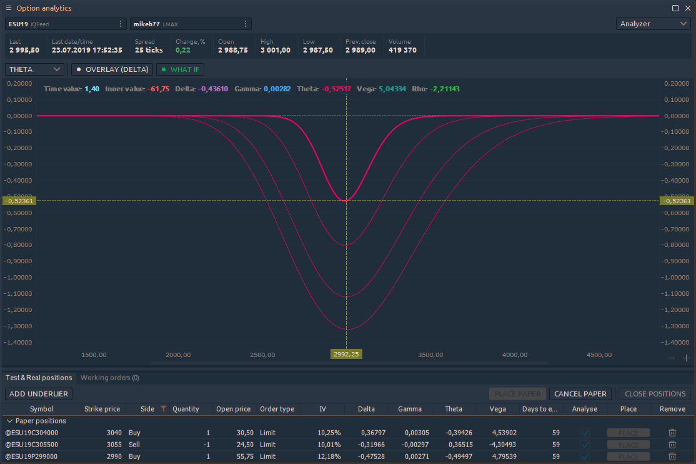696x464 pixels.
Task: Sort by the Delta column header
Action: 366,409
